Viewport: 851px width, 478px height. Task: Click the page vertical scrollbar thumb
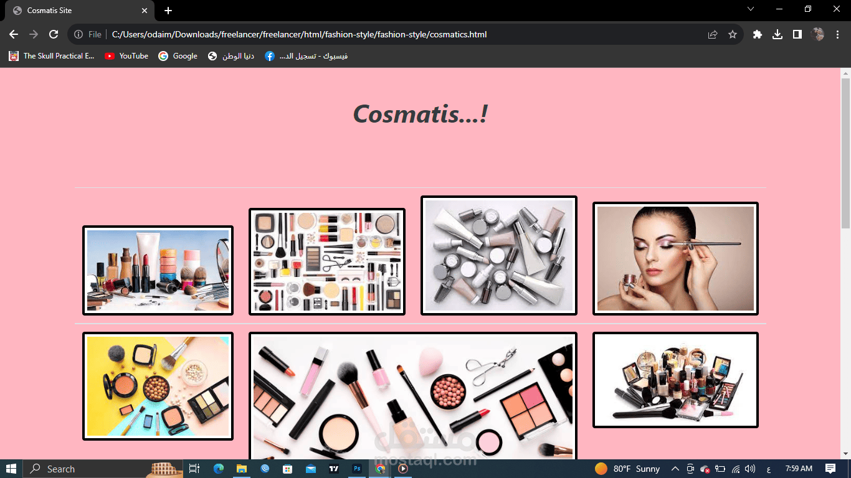[x=845, y=153]
